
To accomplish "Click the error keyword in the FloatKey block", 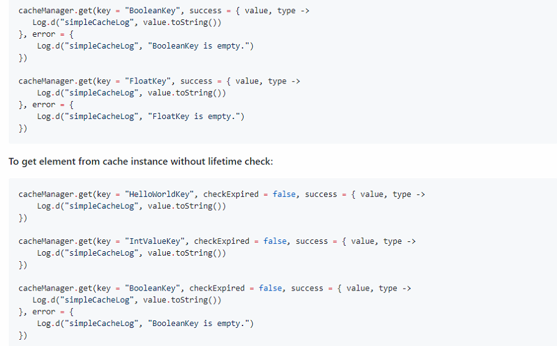I will click(x=44, y=104).
